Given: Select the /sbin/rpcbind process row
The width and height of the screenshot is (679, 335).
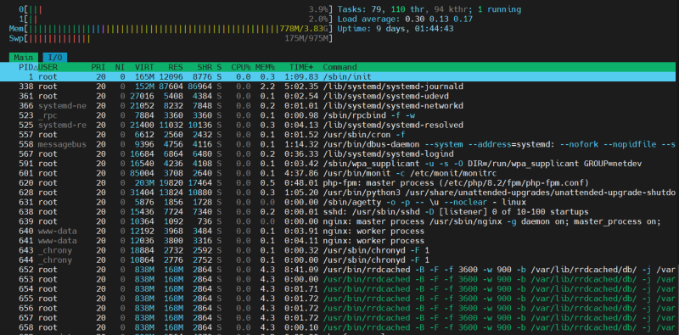Looking at the screenshot, I should coord(338,115).
